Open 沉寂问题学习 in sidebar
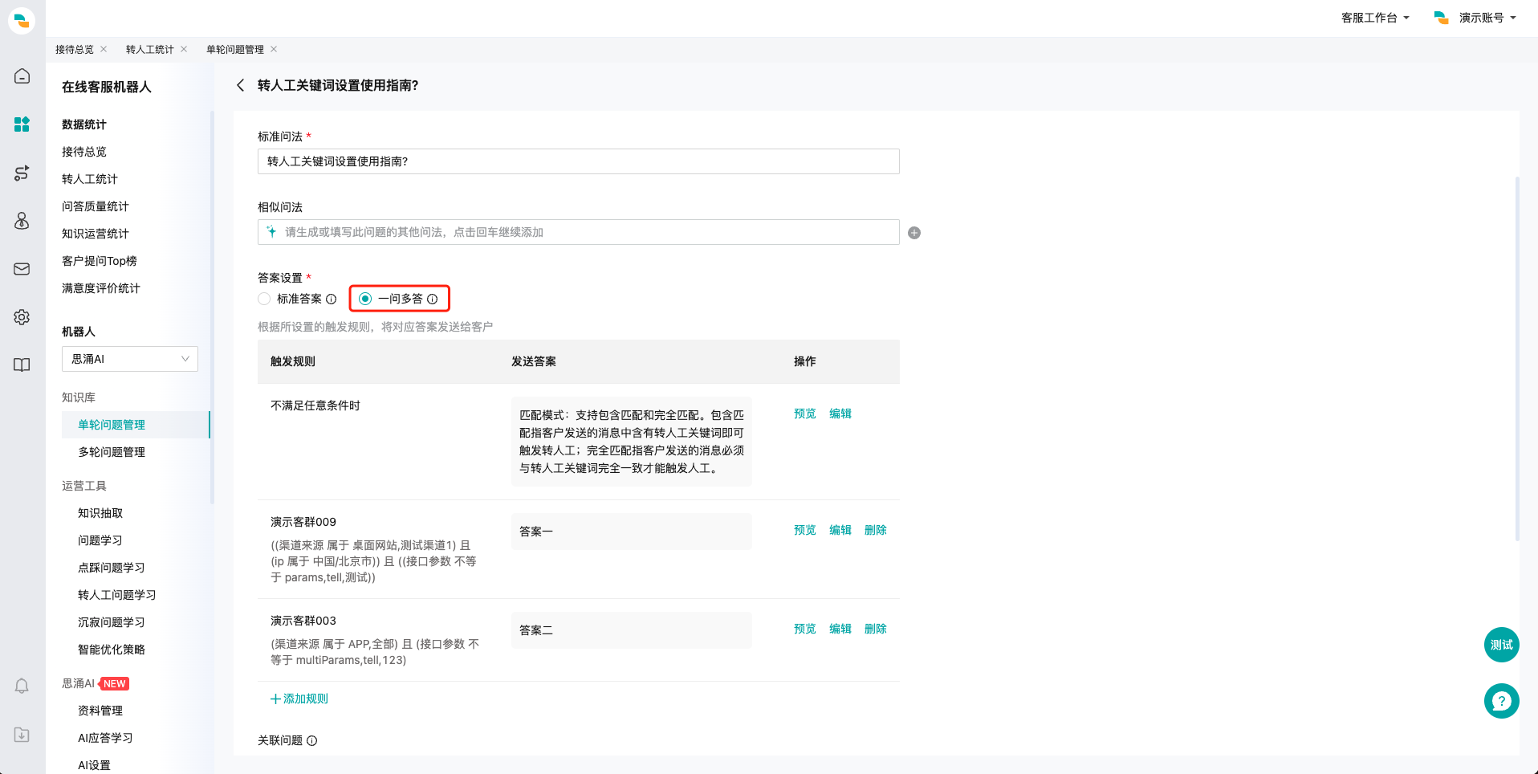The image size is (1538, 774). point(112,622)
